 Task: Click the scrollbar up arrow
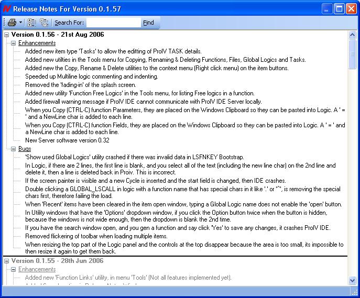(x=352, y=35)
